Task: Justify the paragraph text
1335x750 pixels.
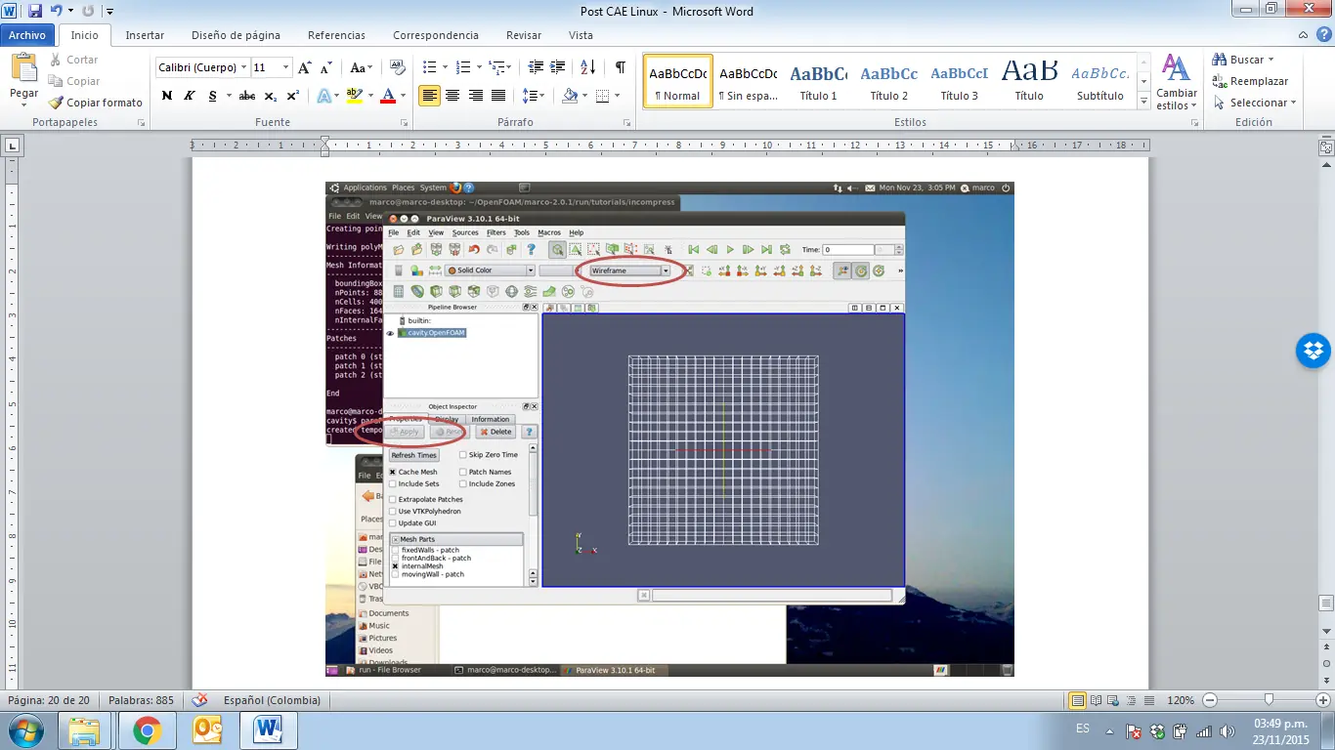Action: [498, 96]
